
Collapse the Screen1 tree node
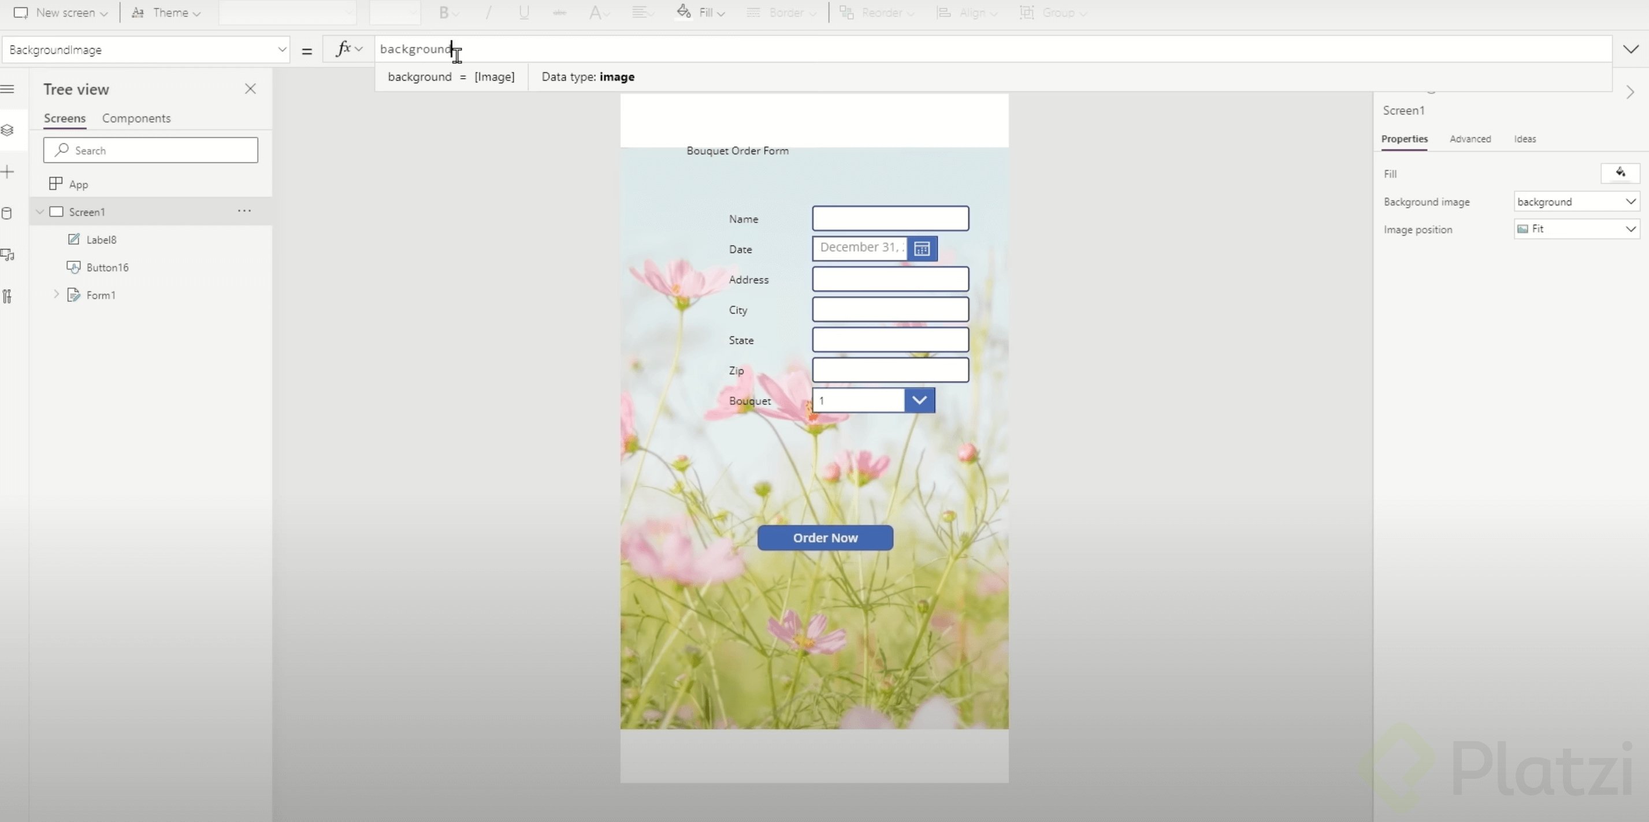40,212
